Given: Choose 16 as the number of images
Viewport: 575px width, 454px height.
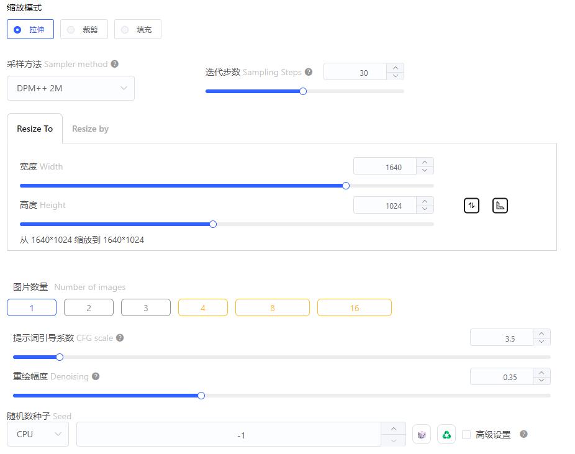Looking at the screenshot, I should click(354, 307).
